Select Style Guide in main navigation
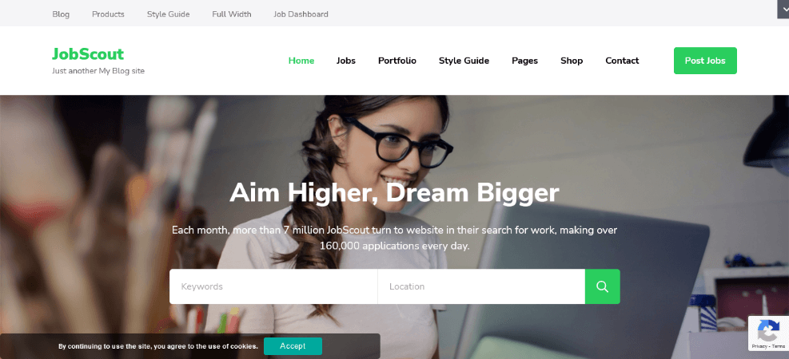The width and height of the screenshot is (789, 359). (x=464, y=61)
